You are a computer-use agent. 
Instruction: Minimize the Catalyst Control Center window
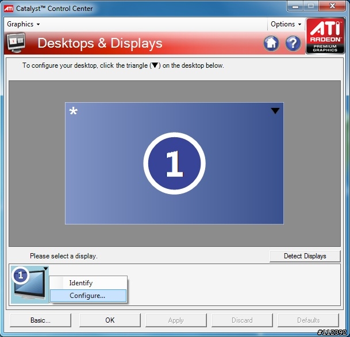[x=295, y=6]
